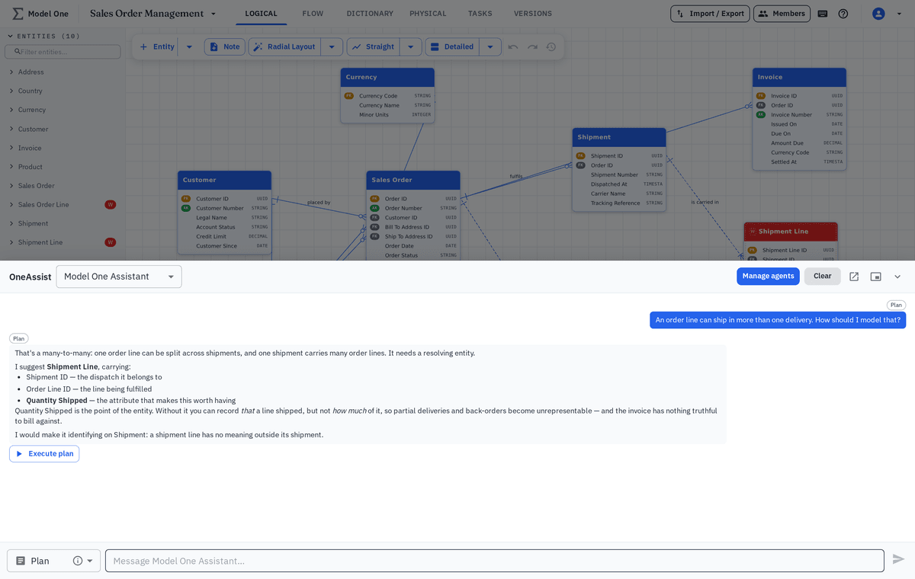Apply the Radial Layout
Screen dimensions: 915x579
pos(284,46)
